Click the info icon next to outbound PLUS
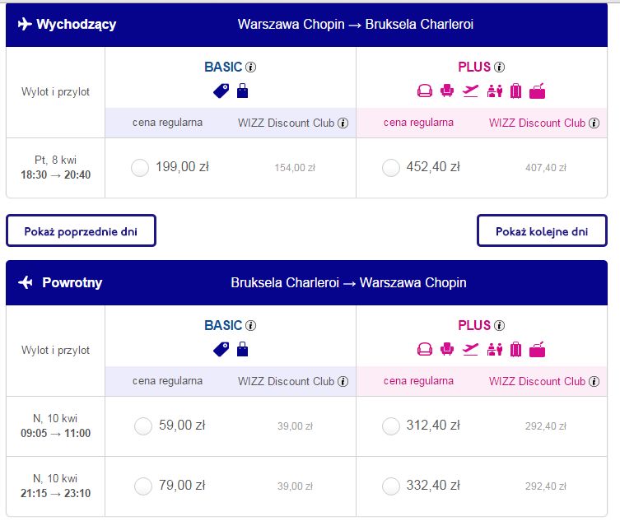The width and height of the screenshot is (620, 521). coord(500,67)
